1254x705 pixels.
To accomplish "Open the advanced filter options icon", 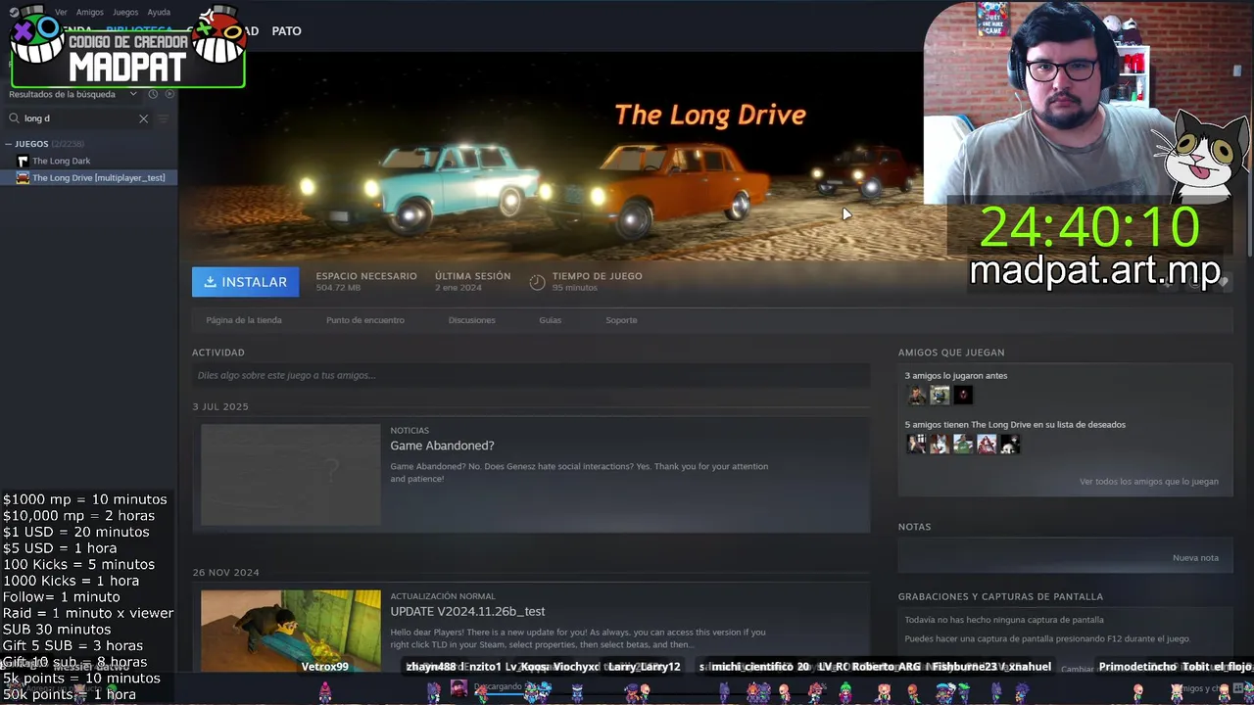I will [164, 118].
